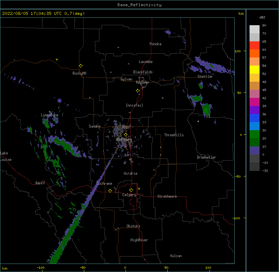Viewport: 279px width, 272px height.
Task: Click the Calgary city label
Action: point(129,195)
